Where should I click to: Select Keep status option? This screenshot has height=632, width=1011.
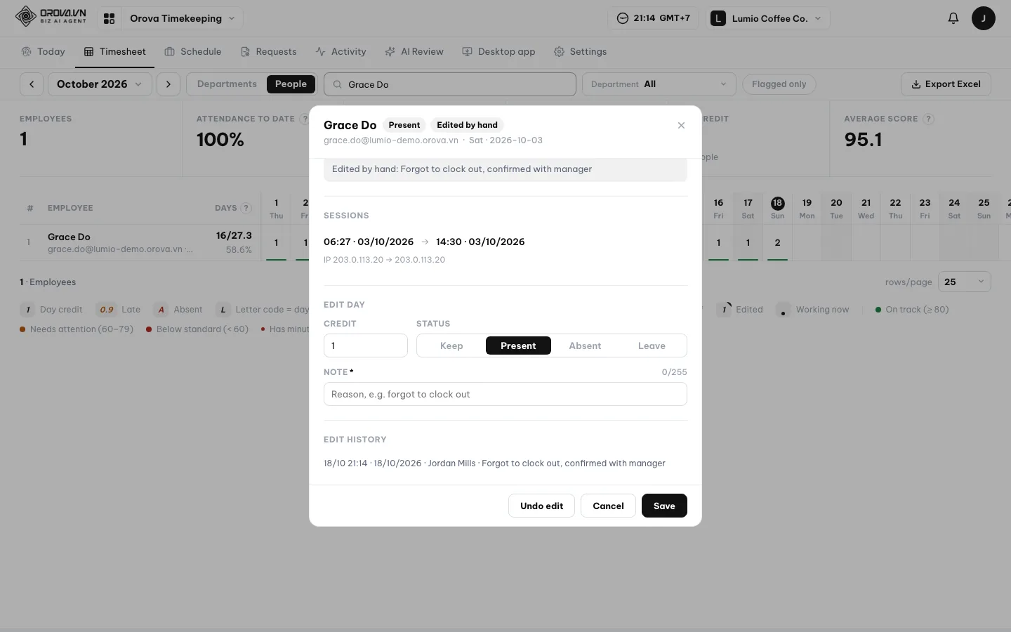[x=451, y=345]
